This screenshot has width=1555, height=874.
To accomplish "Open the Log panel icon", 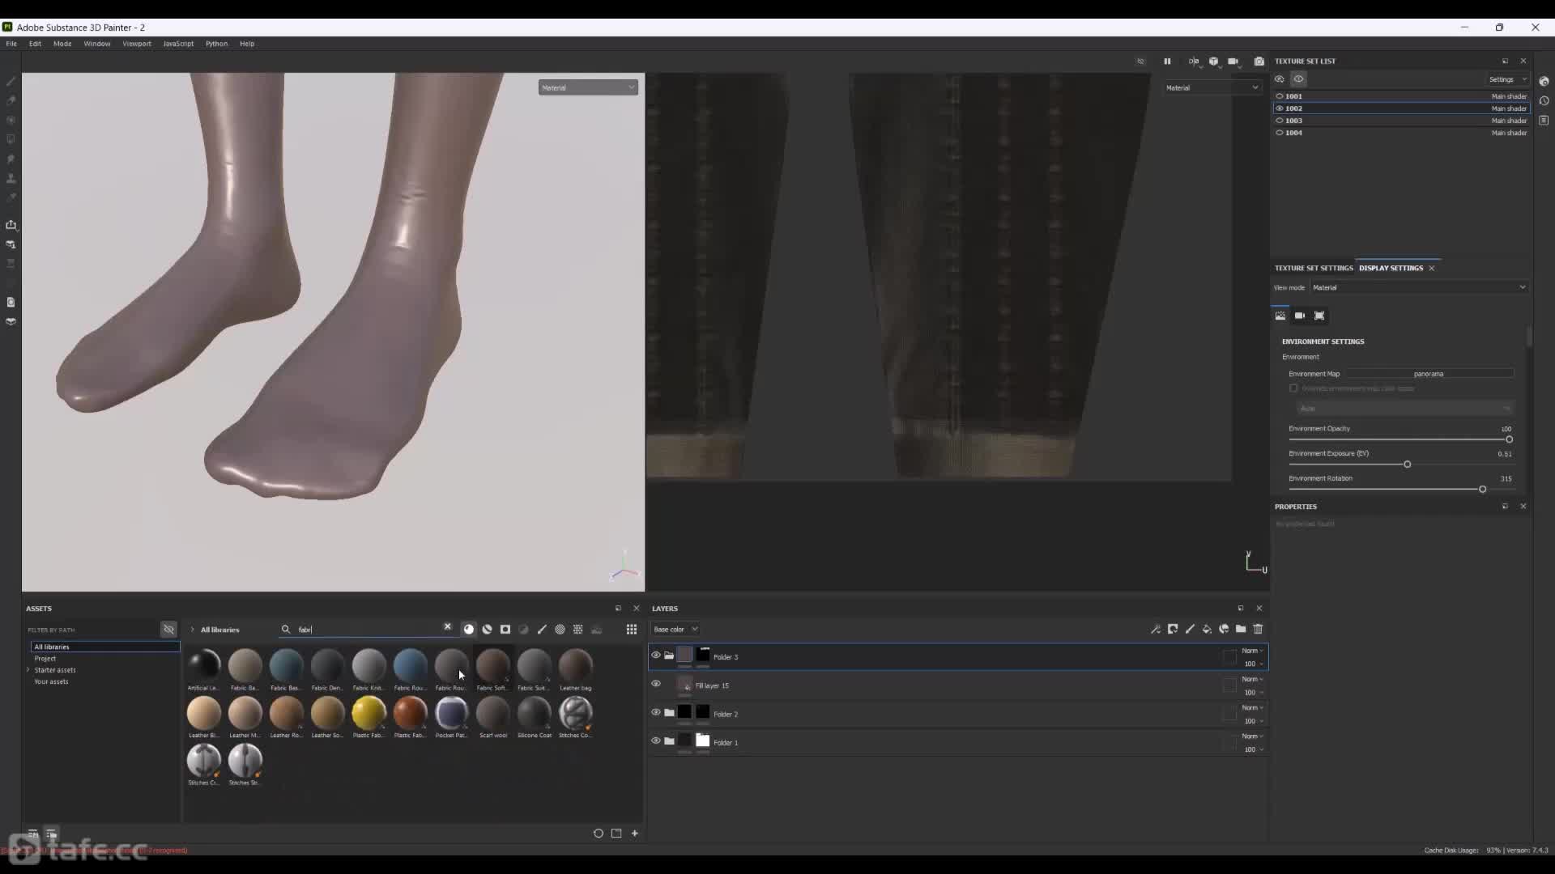I will [1544, 121].
